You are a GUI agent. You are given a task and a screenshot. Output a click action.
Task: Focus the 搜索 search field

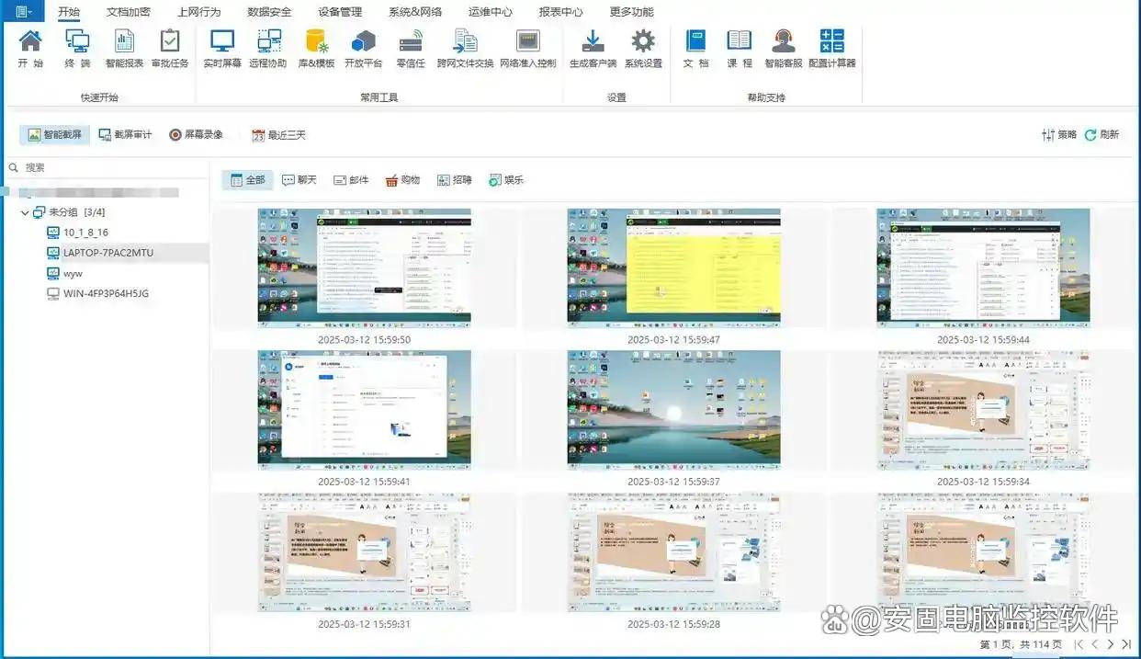(x=105, y=167)
